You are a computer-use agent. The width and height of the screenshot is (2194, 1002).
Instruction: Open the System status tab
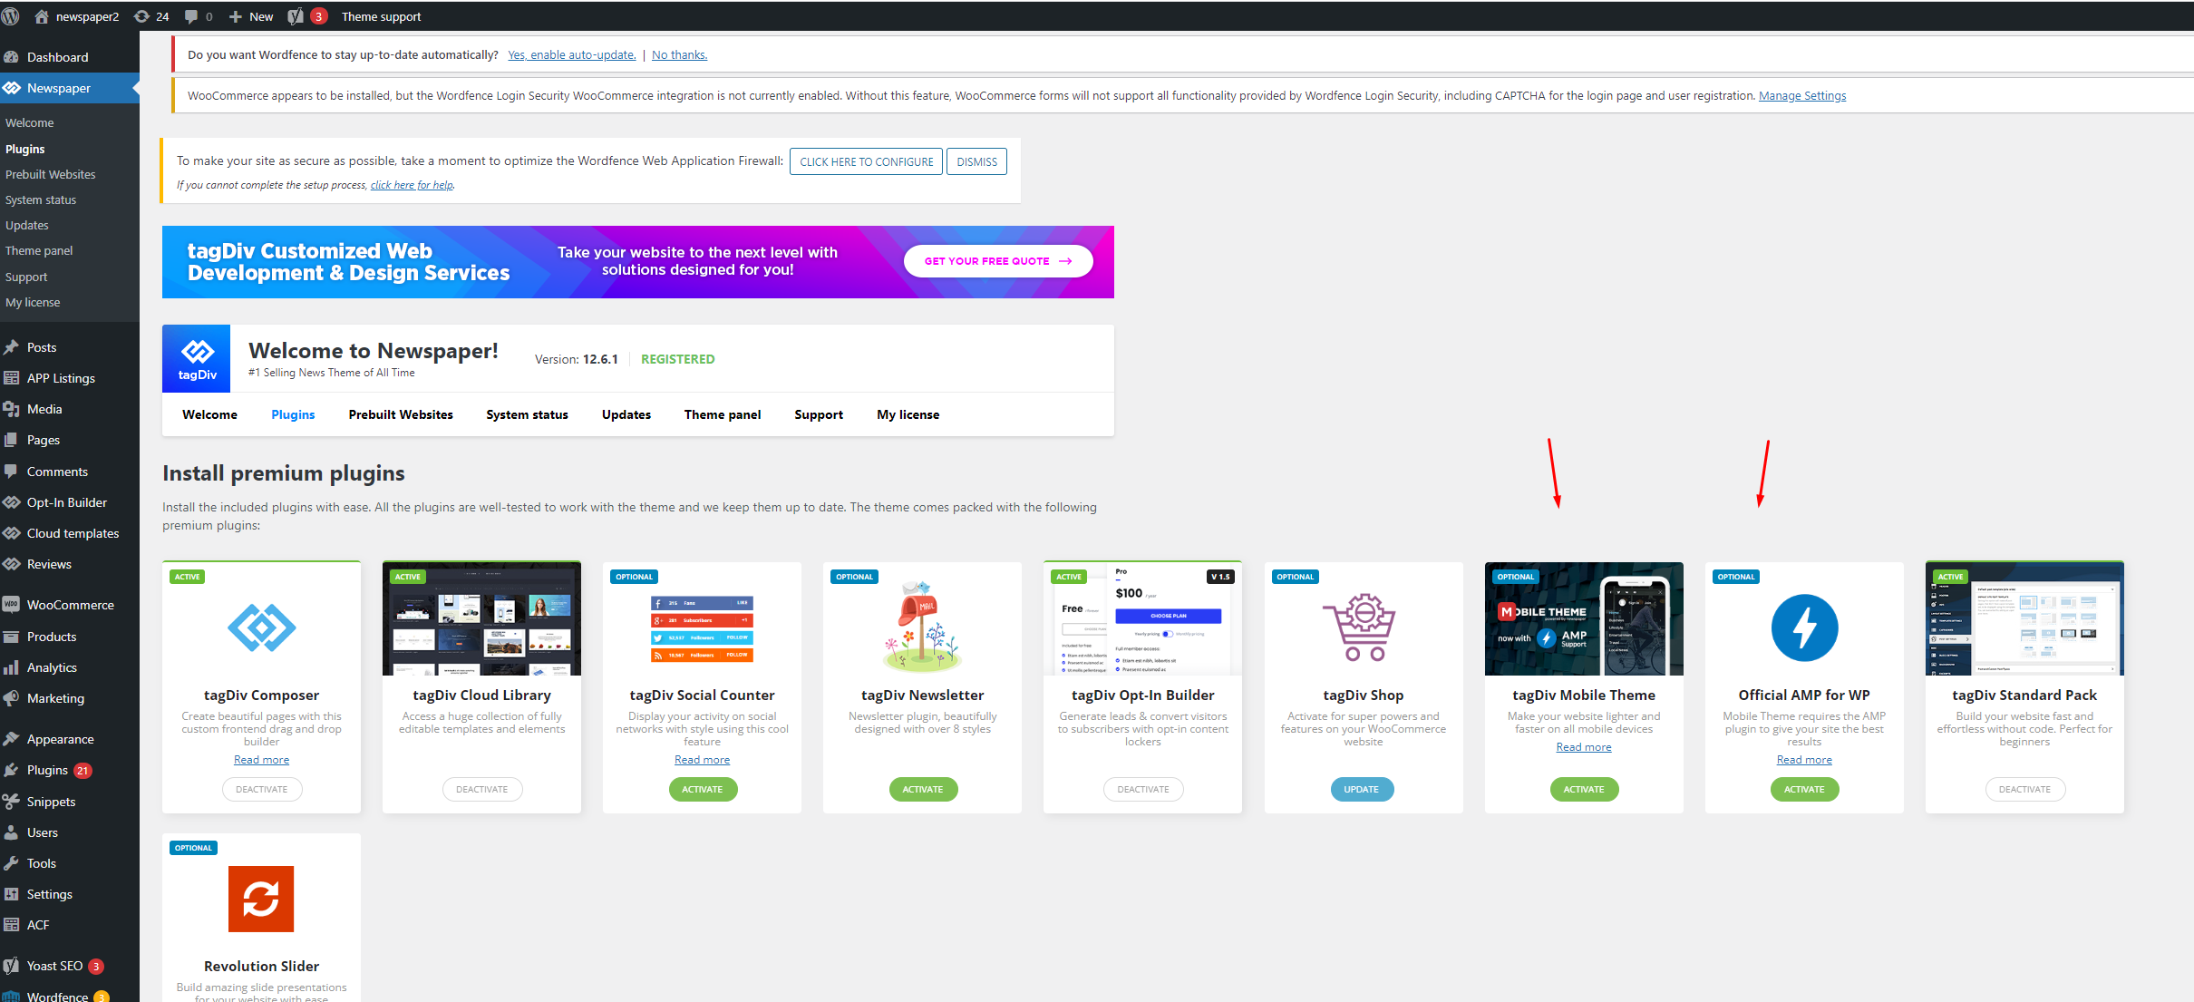[x=527, y=414]
